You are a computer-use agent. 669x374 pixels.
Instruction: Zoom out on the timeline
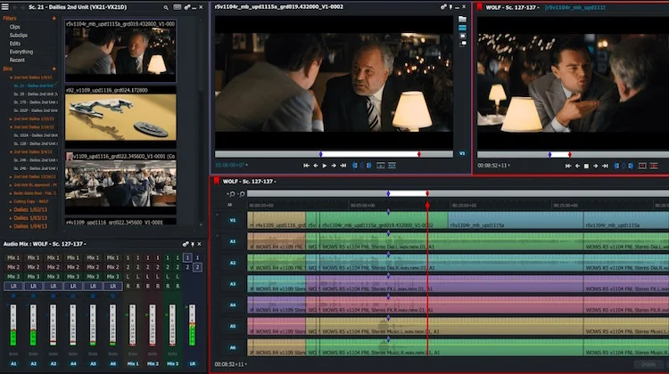242,194
